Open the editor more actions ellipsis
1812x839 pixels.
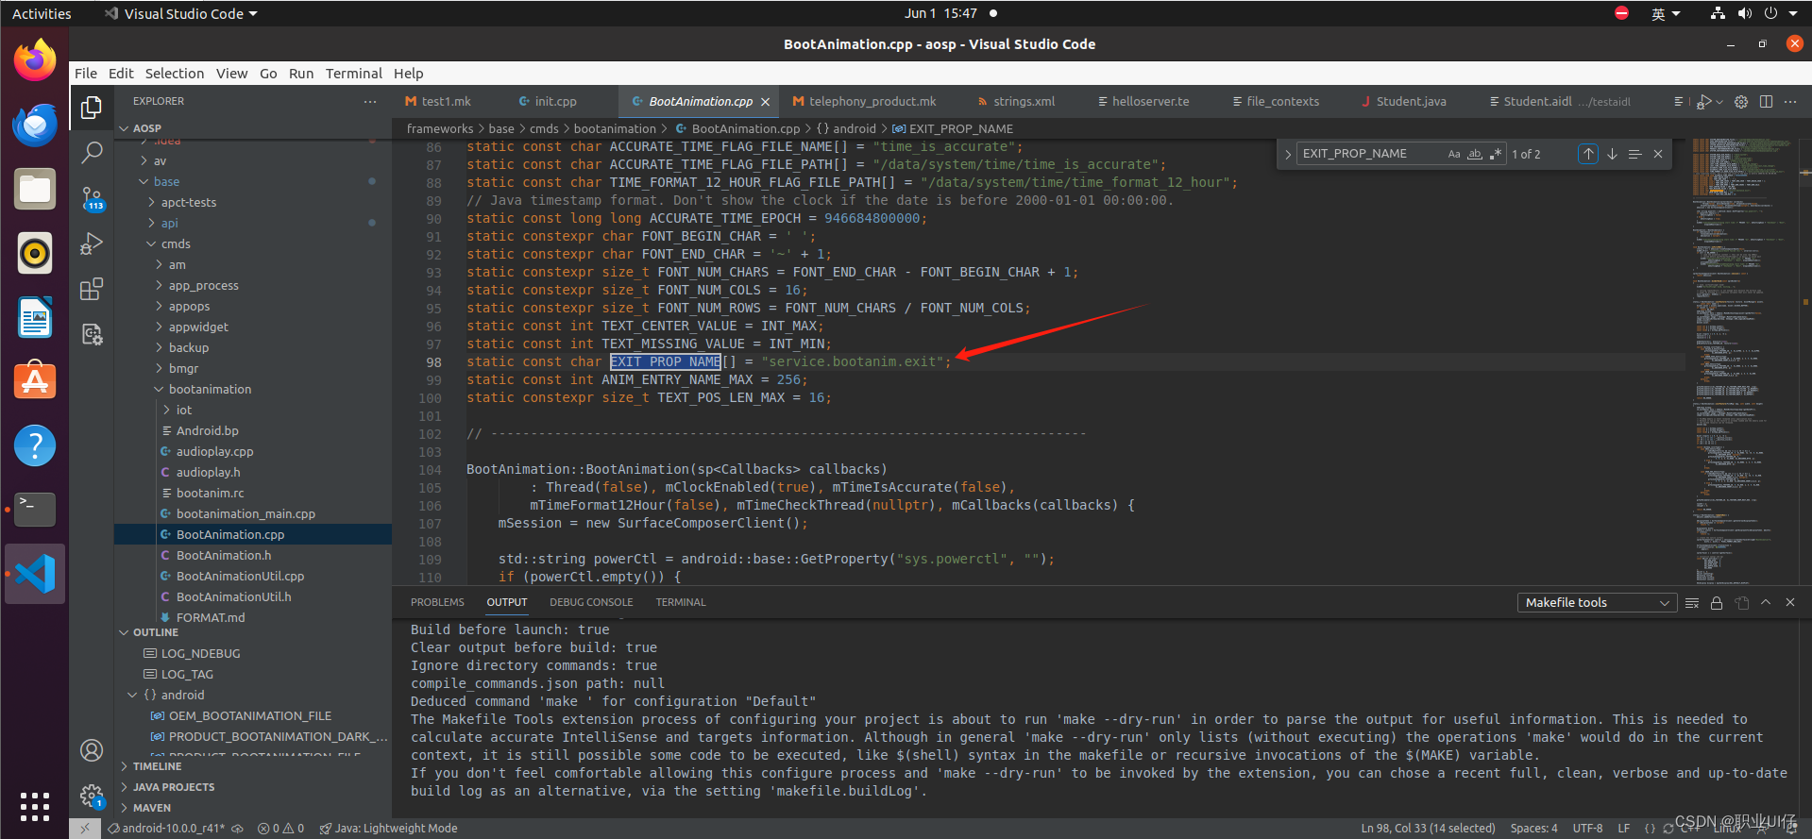coord(1790,101)
